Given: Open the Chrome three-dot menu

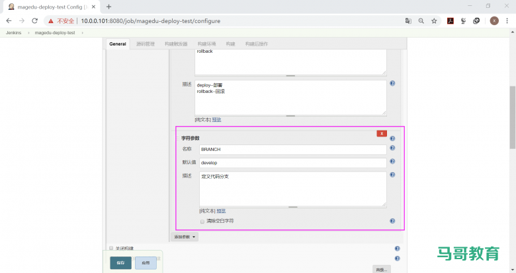Looking at the screenshot, I should 507,21.
